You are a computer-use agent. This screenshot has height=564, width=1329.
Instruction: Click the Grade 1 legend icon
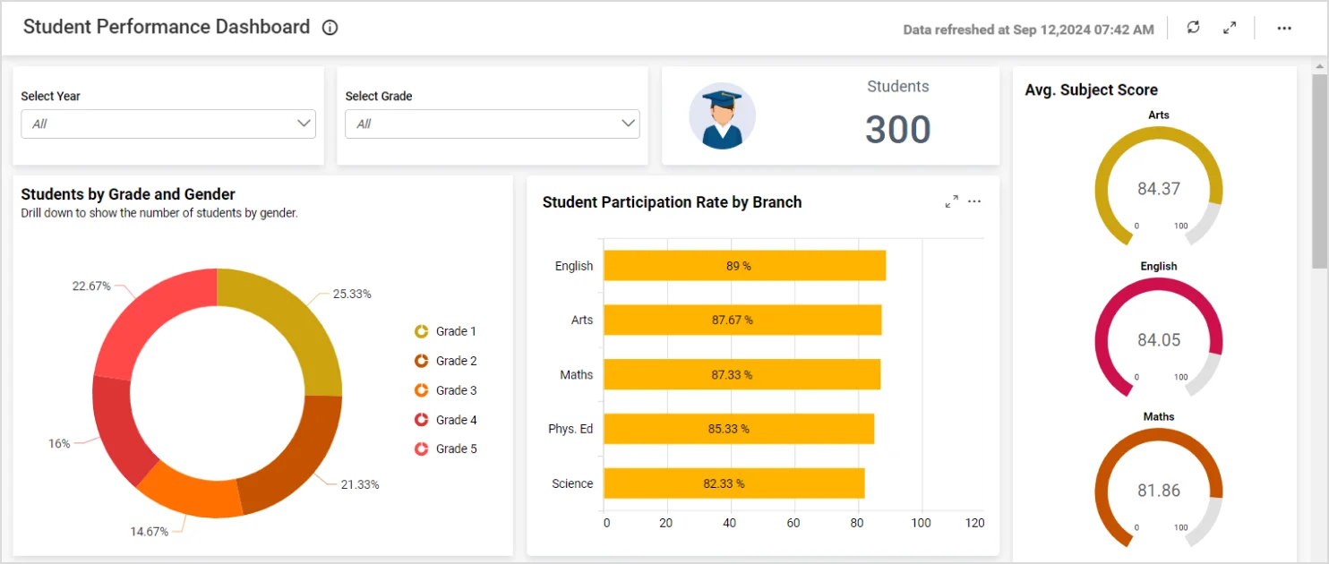tap(421, 331)
